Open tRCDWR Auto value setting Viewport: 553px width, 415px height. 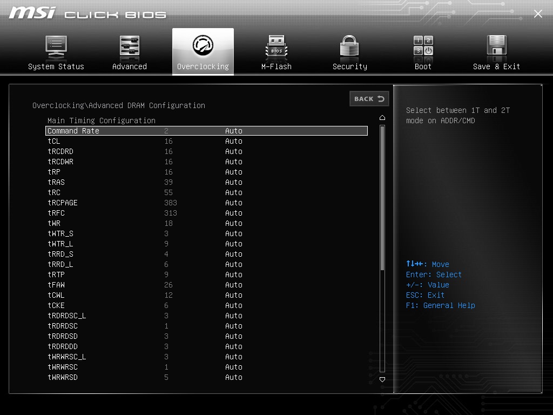(x=234, y=162)
